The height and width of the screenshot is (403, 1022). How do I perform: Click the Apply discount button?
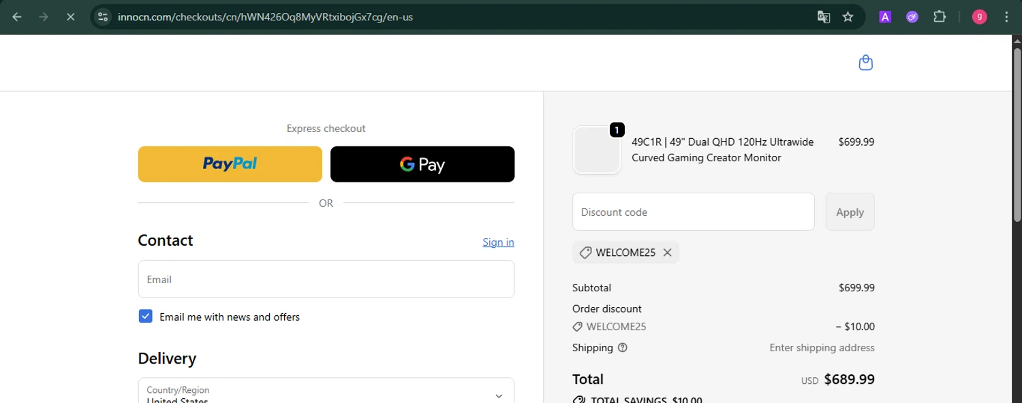tap(850, 212)
